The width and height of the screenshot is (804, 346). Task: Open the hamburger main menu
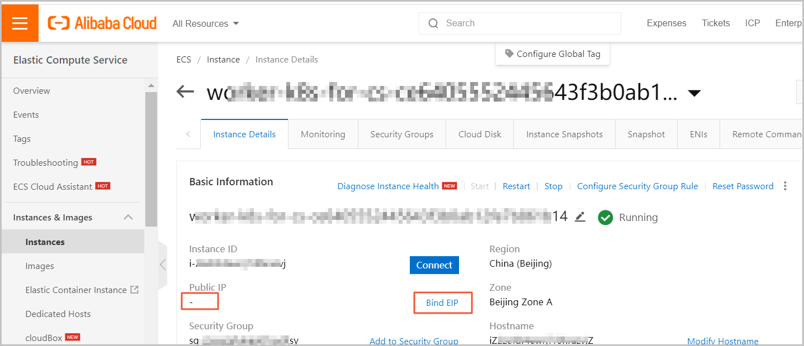pyautogui.click(x=20, y=23)
